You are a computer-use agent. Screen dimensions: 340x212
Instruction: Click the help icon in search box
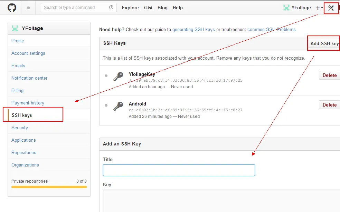click(x=111, y=8)
